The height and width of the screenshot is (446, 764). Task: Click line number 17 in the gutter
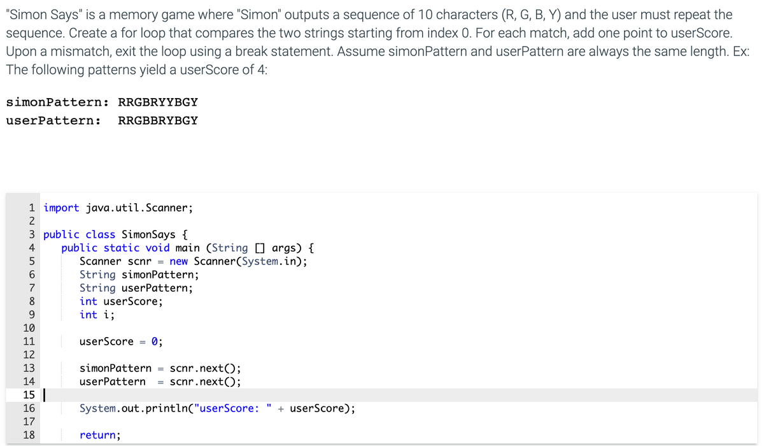(29, 422)
